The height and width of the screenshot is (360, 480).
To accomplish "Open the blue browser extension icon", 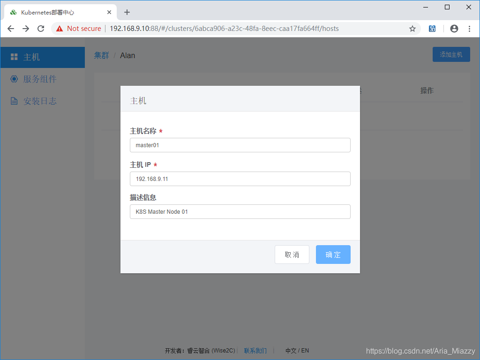I will tap(432, 29).
